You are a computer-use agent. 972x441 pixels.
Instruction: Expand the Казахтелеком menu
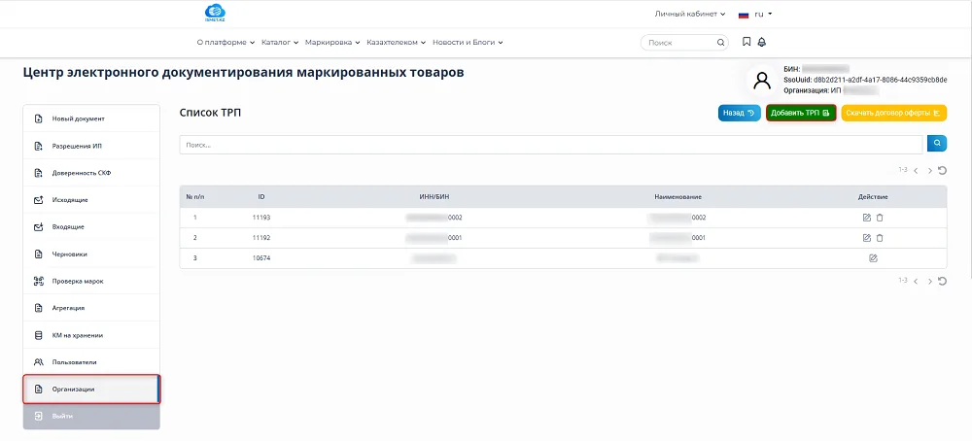pyautogui.click(x=397, y=43)
